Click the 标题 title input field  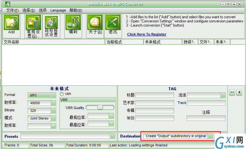(154, 95)
